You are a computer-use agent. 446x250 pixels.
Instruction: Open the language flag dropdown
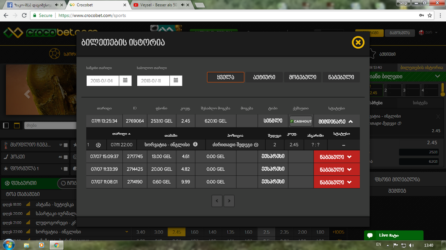pos(429,33)
